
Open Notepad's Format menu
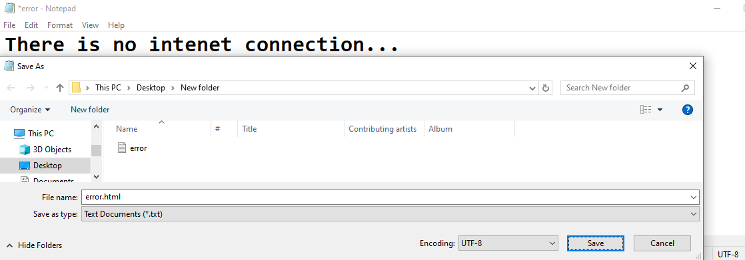click(x=60, y=25)
